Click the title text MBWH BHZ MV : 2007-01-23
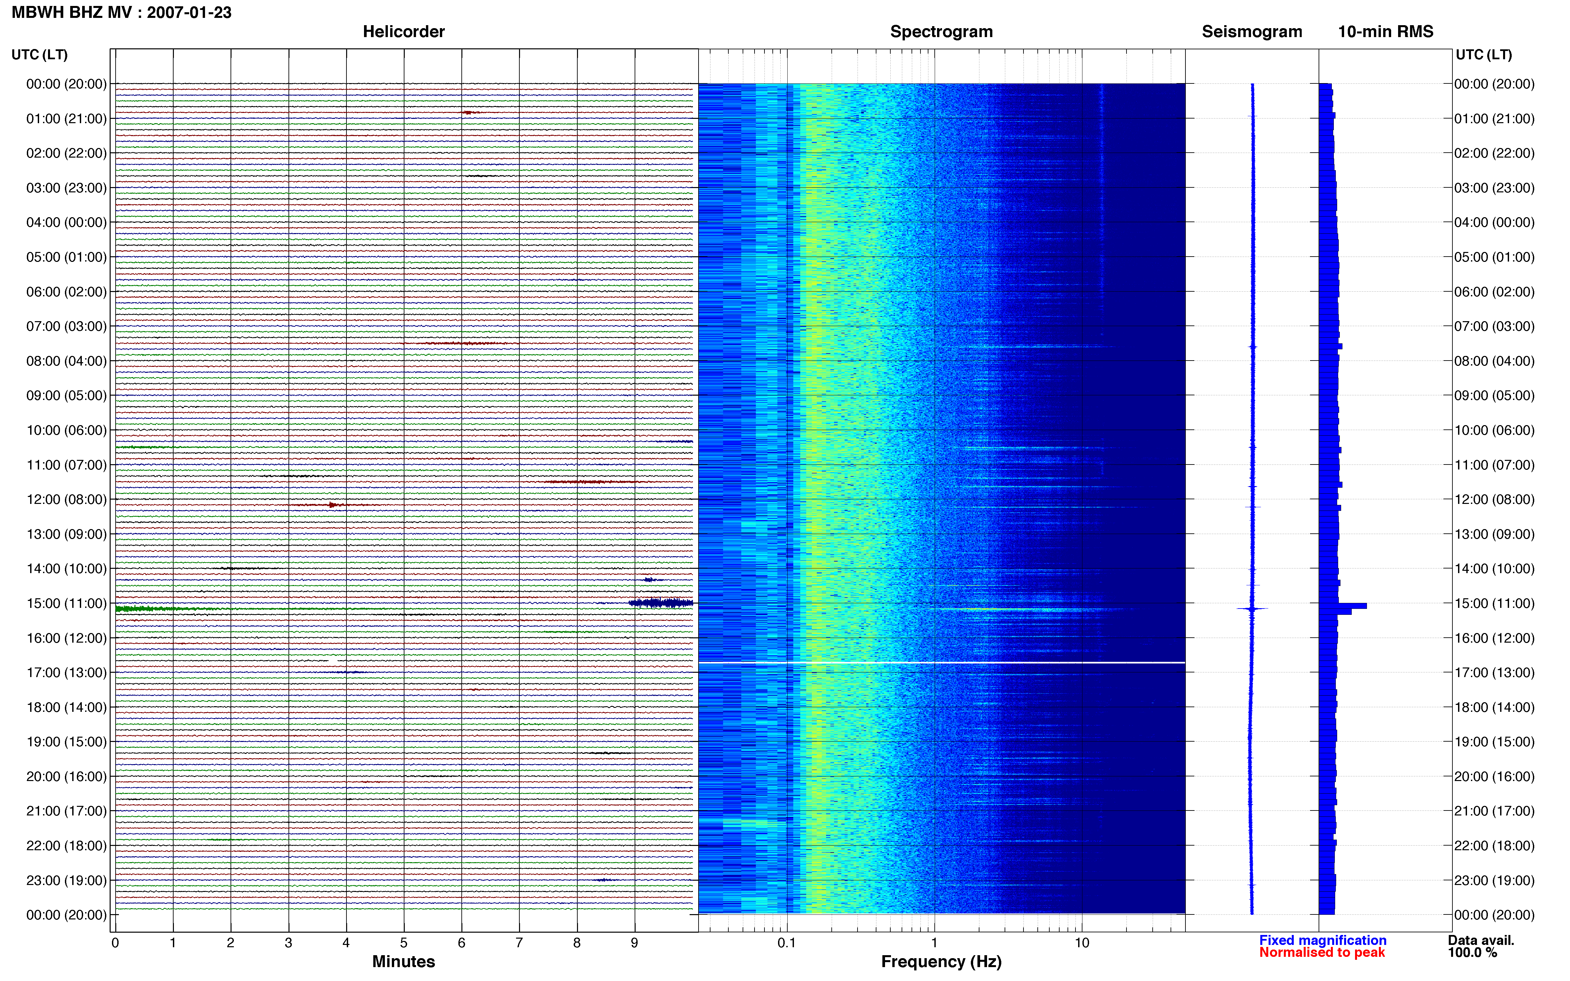This screenshot has height=981, width=1570. [121, 12]
